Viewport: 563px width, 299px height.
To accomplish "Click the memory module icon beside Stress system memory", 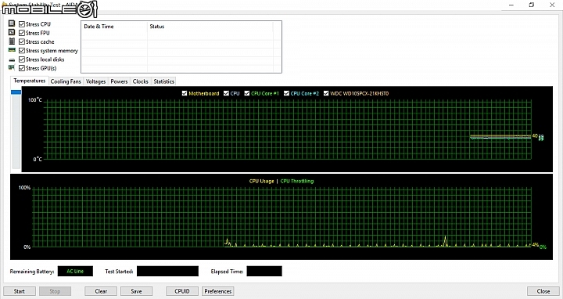I will [12, 50].
